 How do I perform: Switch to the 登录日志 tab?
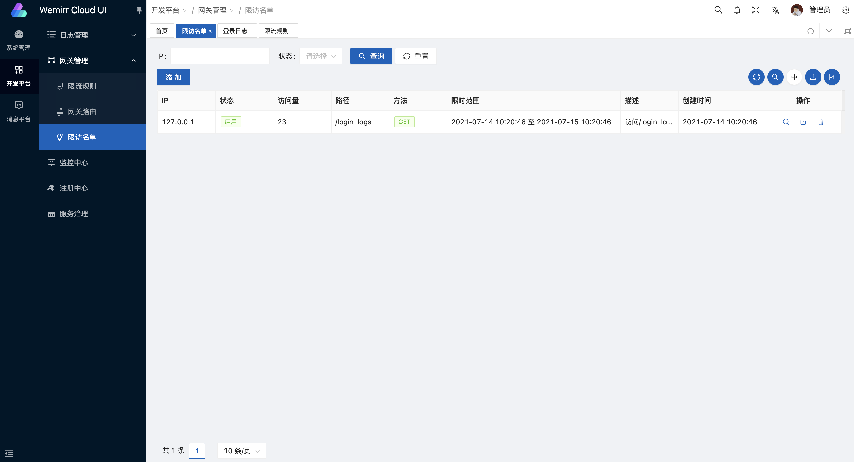tap(235, 31)
